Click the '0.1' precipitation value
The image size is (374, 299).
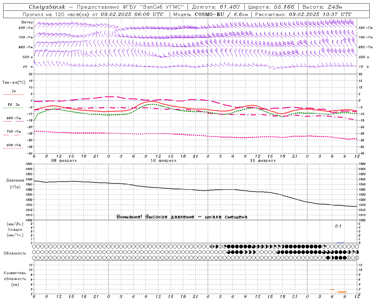pos(338,226)
